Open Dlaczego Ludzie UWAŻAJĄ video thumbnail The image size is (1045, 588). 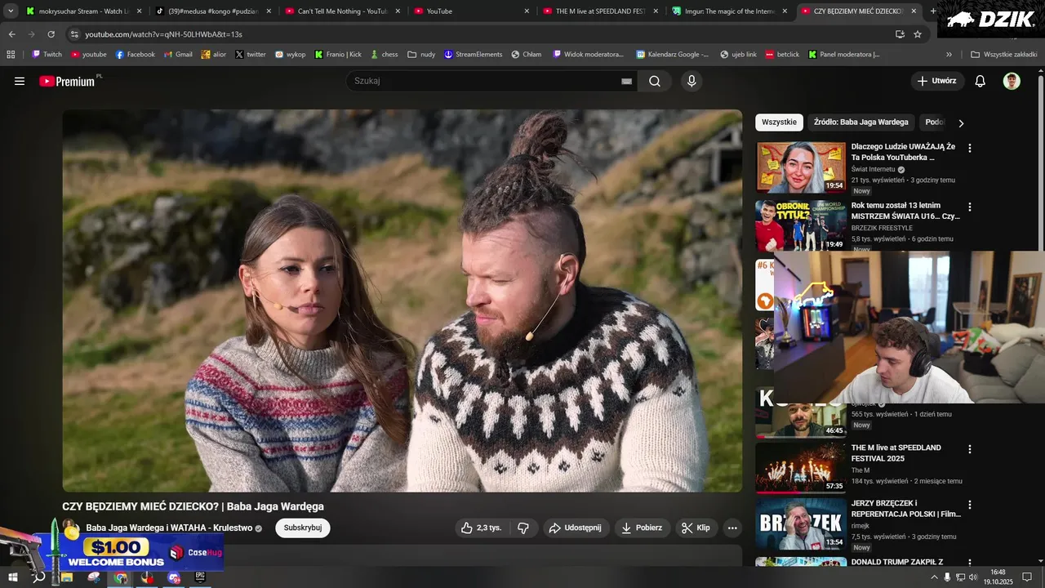click(x=801, y=167)
